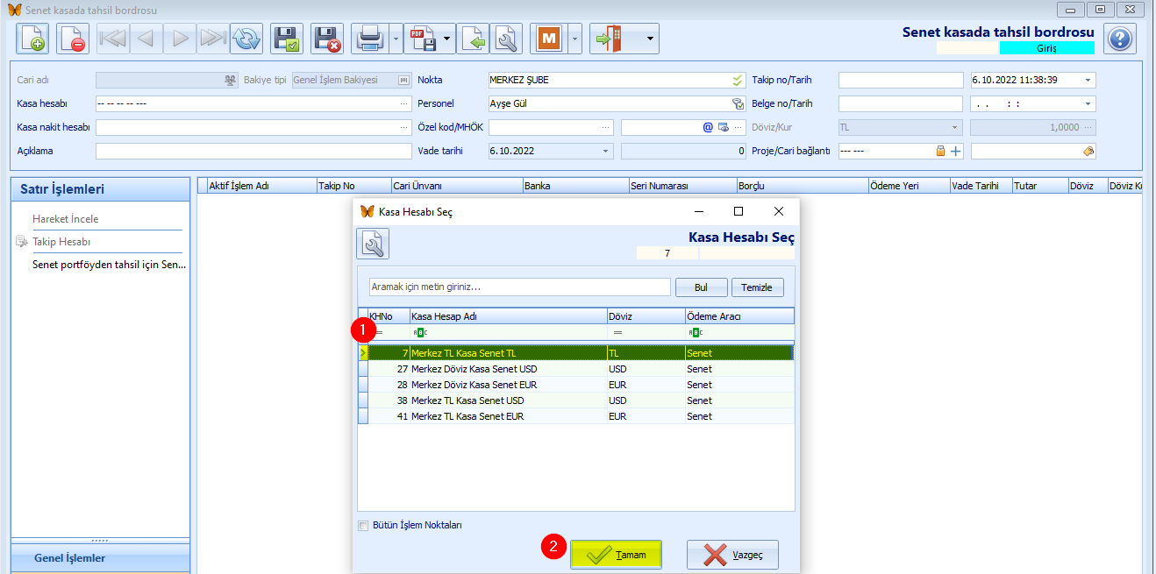Open the wrench settings icon in the Kasa Hesabı Seç dialog
This screenshot has height=574, width=1156.
pyautogui.click(x=373, y=244)
